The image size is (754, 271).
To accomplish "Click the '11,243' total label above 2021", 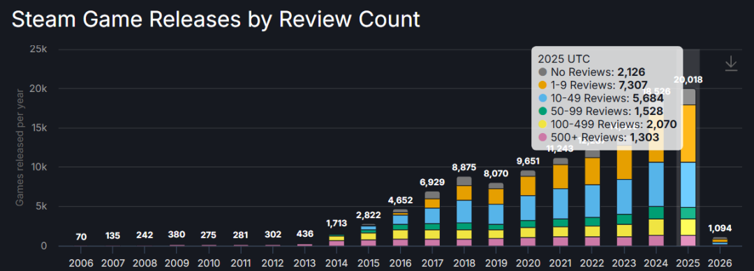I will (x=561, y=148).
